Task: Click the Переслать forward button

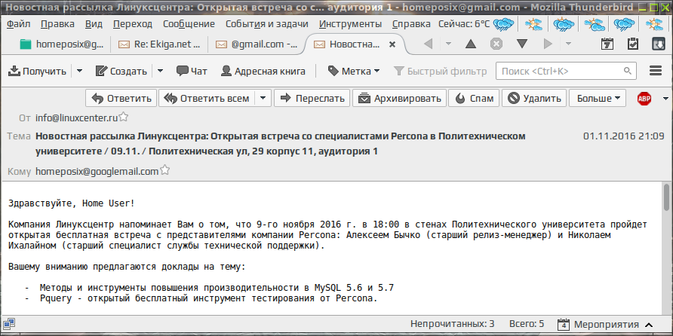Action: 312,98
